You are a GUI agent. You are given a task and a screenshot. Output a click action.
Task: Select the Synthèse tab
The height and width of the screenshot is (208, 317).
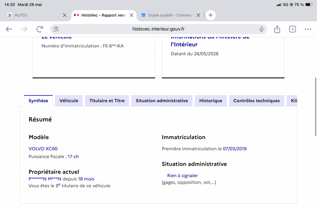[38, 101]
